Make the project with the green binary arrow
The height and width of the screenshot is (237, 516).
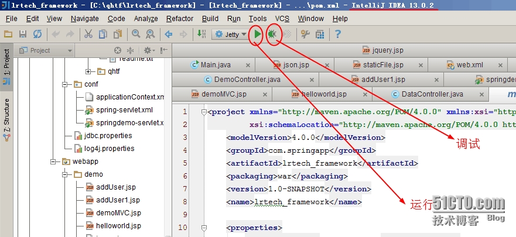(x=201, y=34)
